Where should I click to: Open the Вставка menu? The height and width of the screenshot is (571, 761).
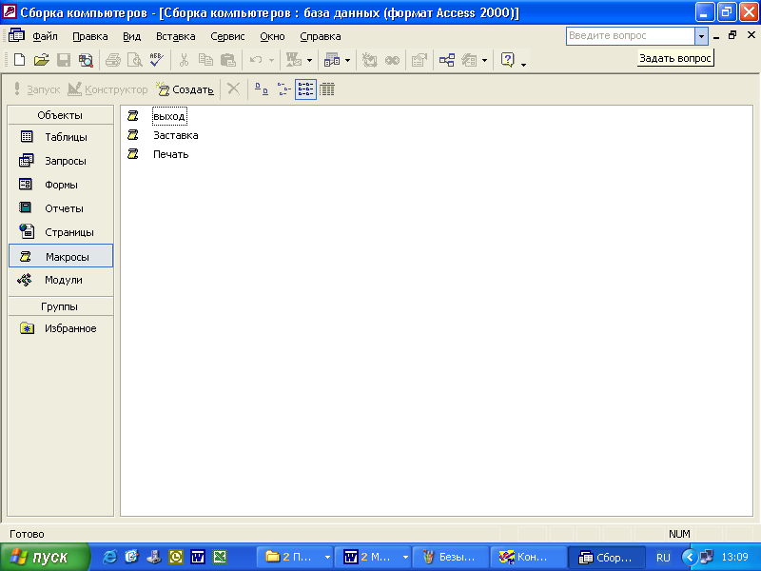[175, 36]
